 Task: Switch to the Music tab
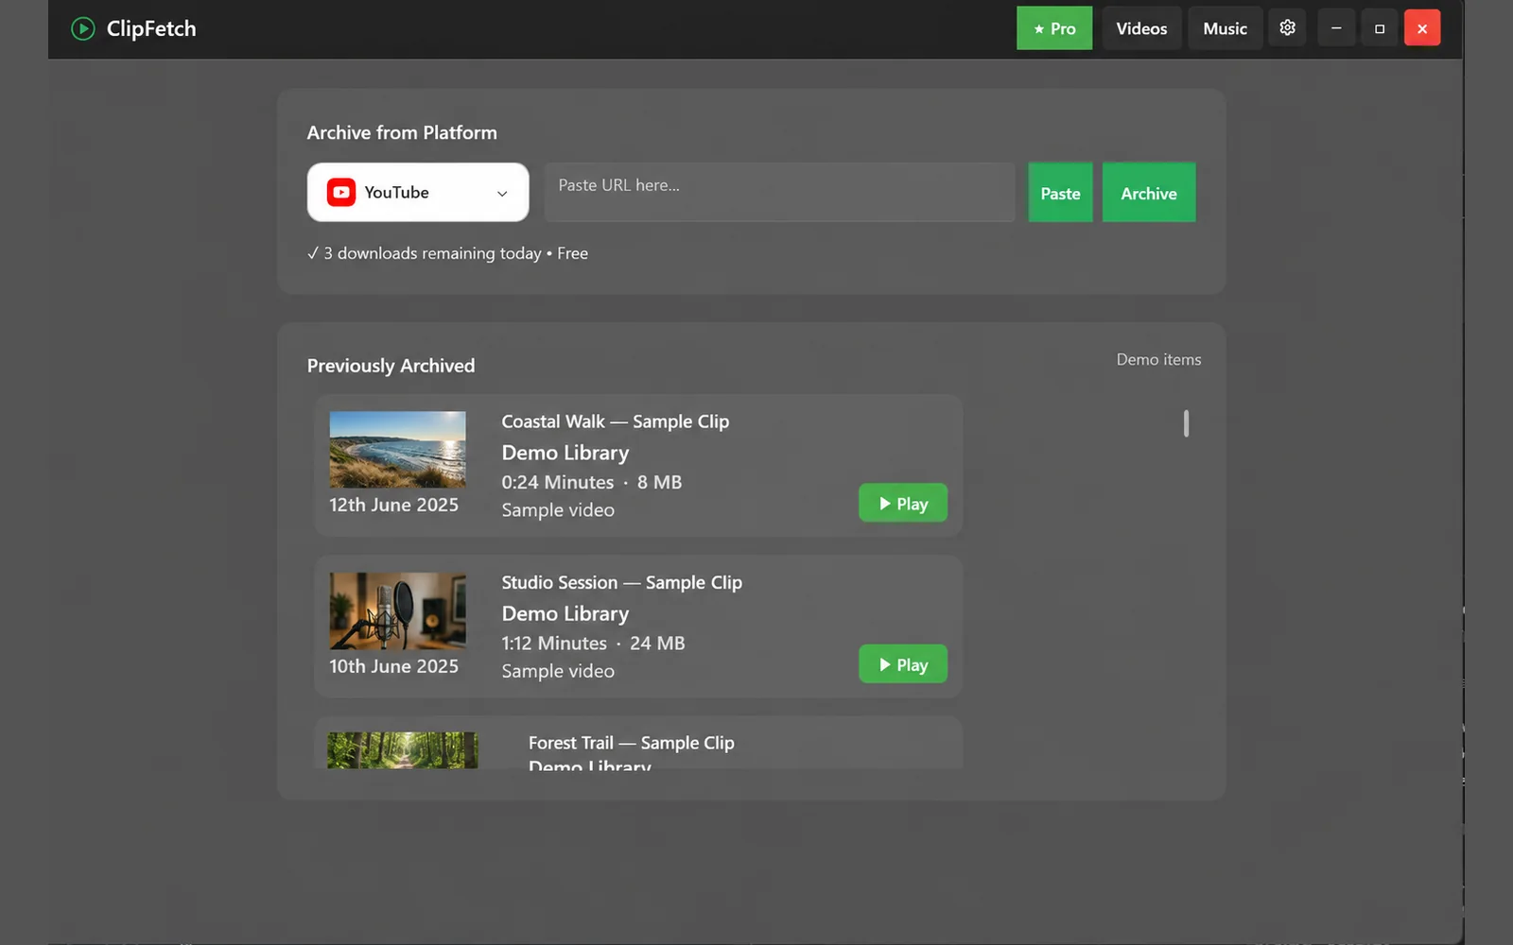tap(1225, 28)
